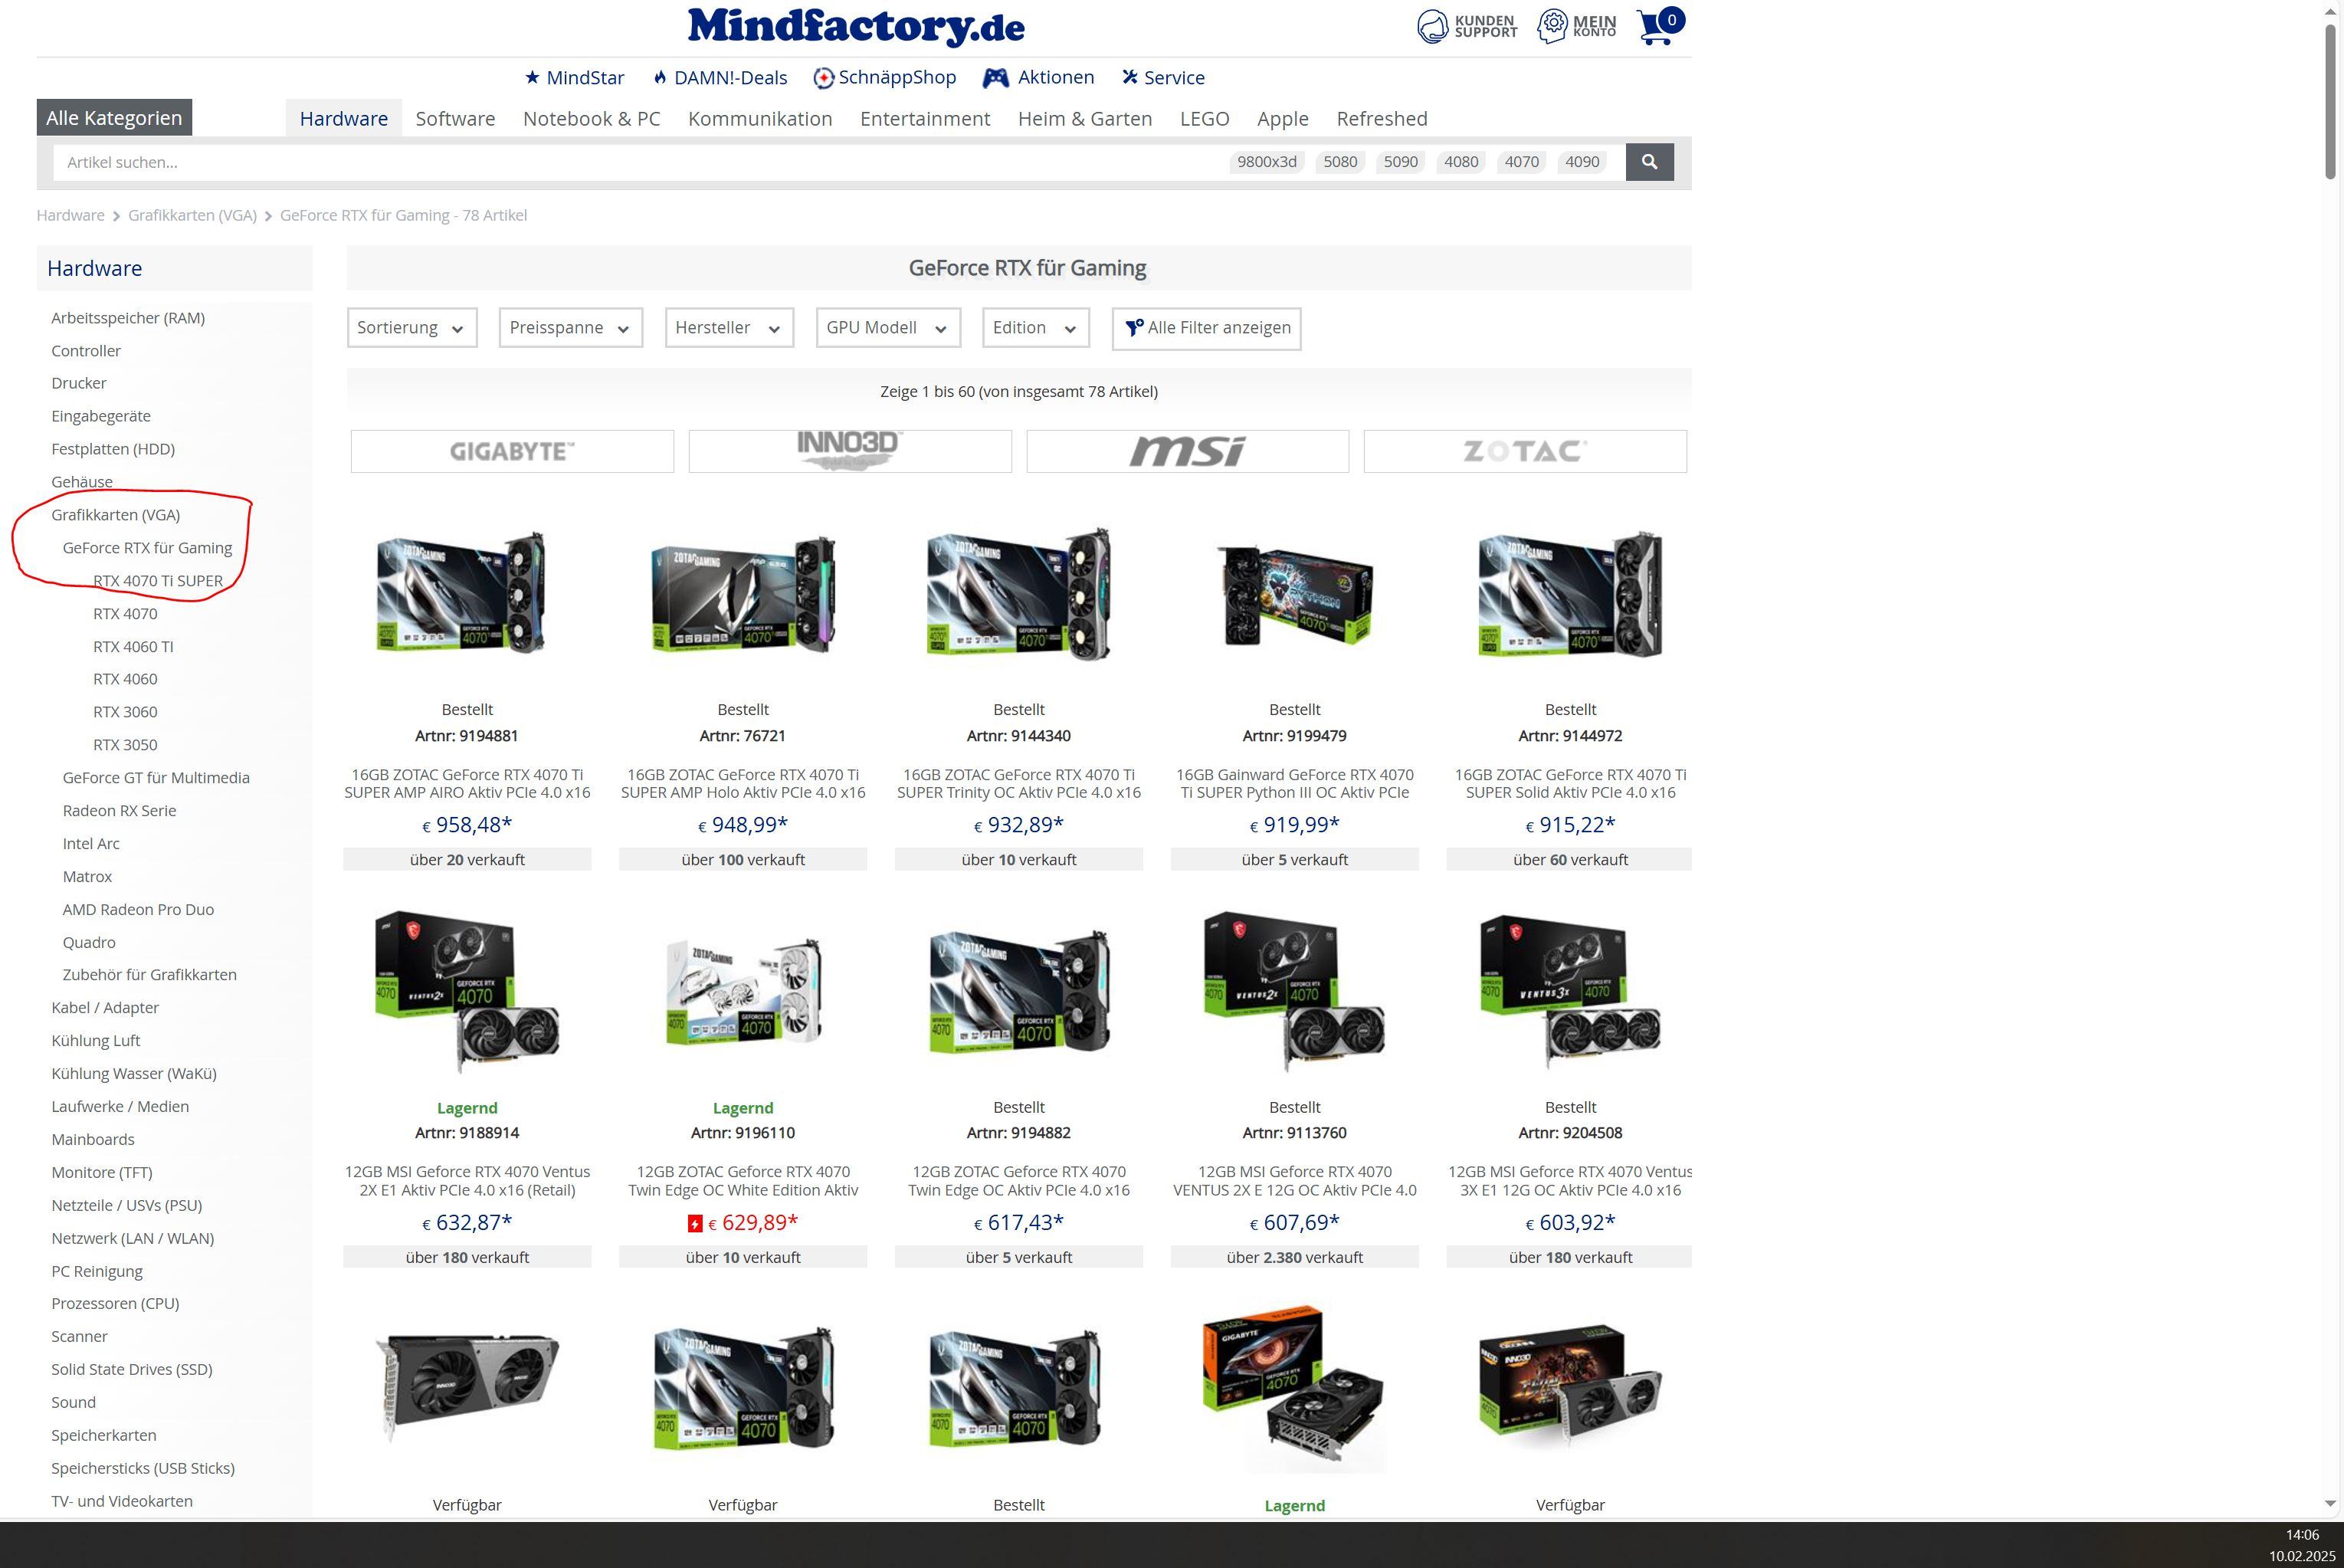Open MSI VENTUS 2X E 12G OC title
2344x1568 pixels.
tap(1294, 1181)
